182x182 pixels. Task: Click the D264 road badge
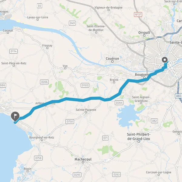pyautogui.click(x=119, y=103)
